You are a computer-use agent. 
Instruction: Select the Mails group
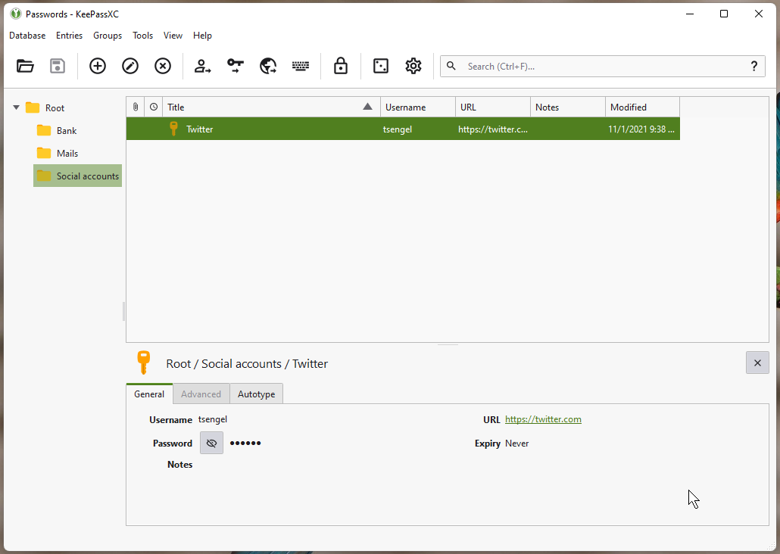(x=67, y=153)
